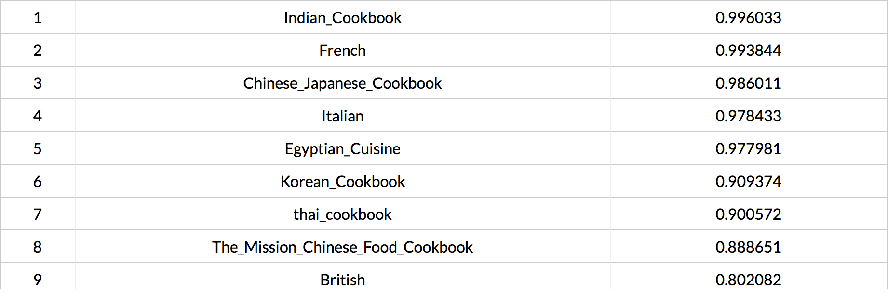Click the score 0.900572
The height and width of the screenshot is (294, 888).
point(749,214)
